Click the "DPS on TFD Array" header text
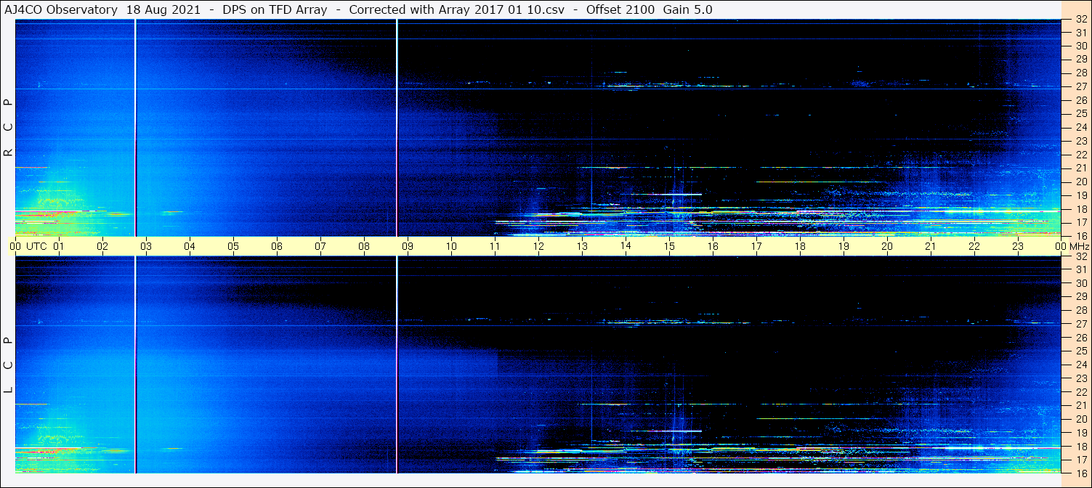Screen dimensions: 1092x488 (275, 9)
